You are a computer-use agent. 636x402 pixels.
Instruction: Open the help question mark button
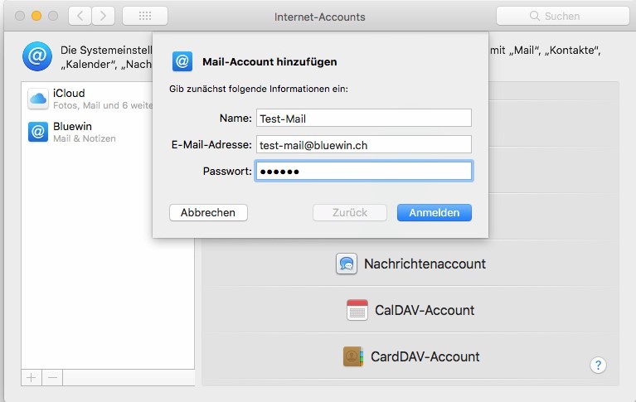pos(599,365)
